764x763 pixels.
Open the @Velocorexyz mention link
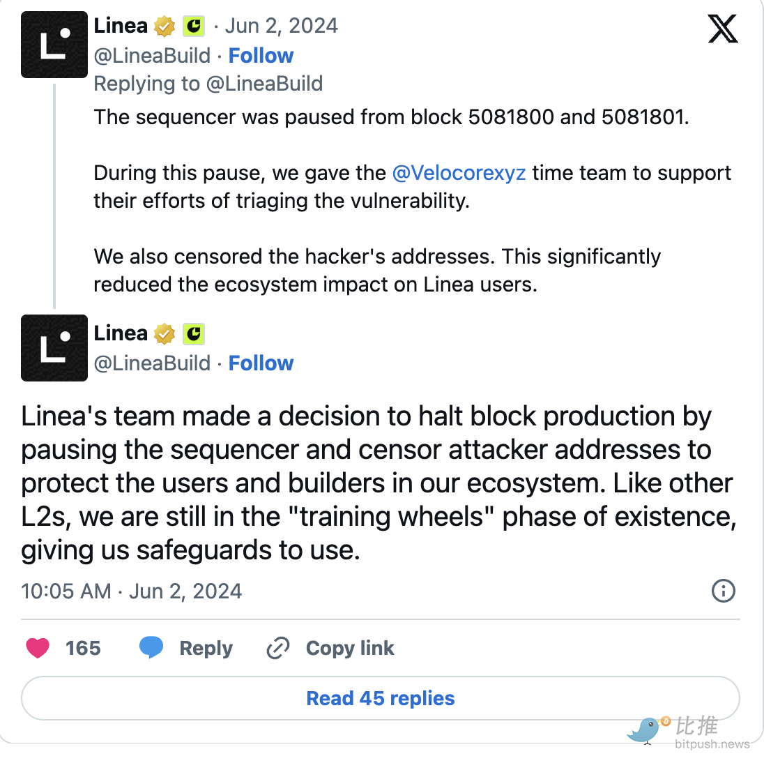[x=459, y=173]
